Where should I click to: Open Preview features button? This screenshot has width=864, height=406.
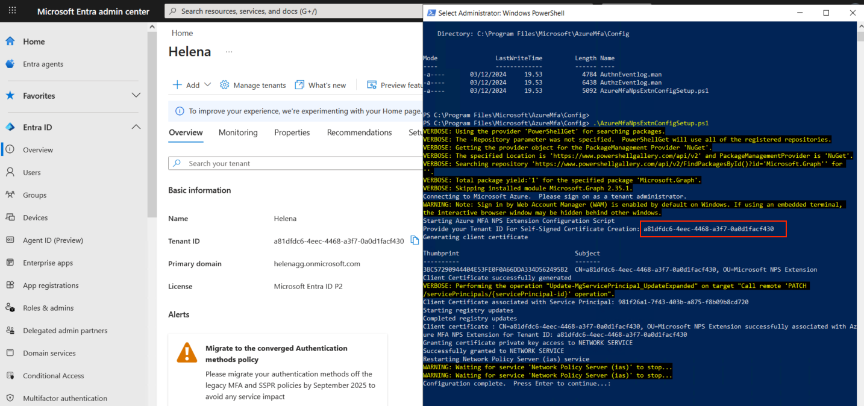click(x=395, y=85)
